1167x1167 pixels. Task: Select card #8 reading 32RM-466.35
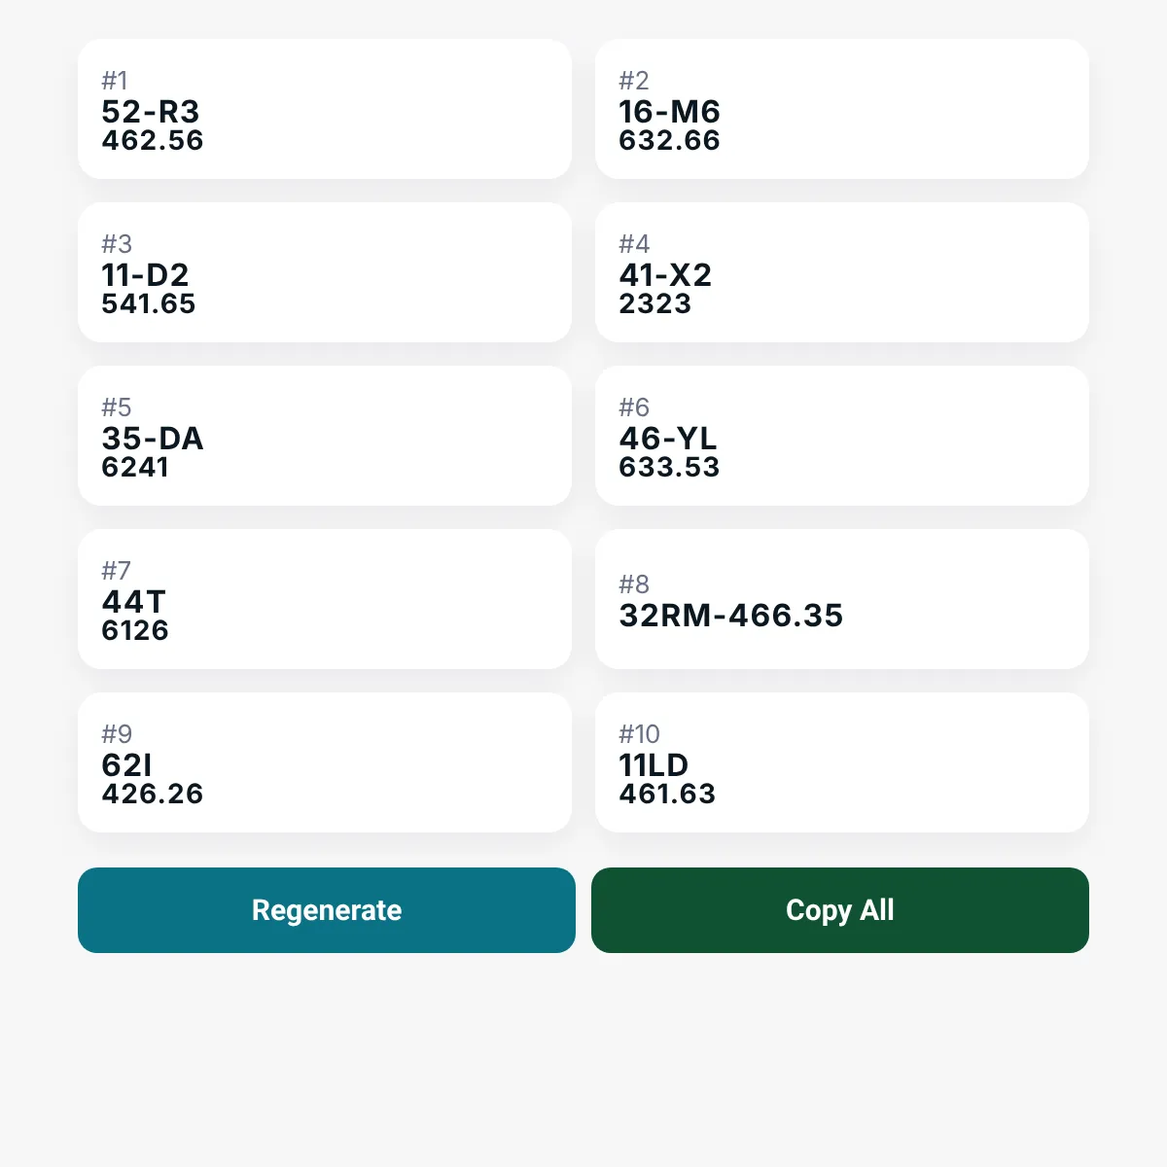(x=842, y=599)
